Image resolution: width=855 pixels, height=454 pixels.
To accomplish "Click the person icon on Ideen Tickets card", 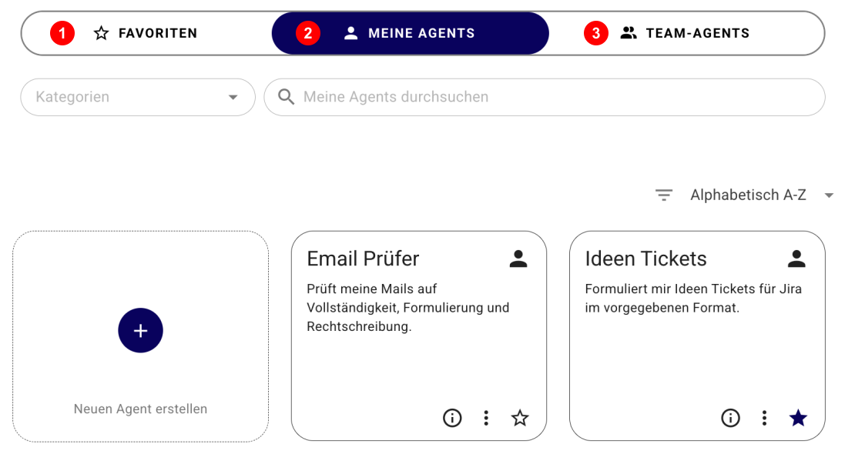I will point(796,259).
